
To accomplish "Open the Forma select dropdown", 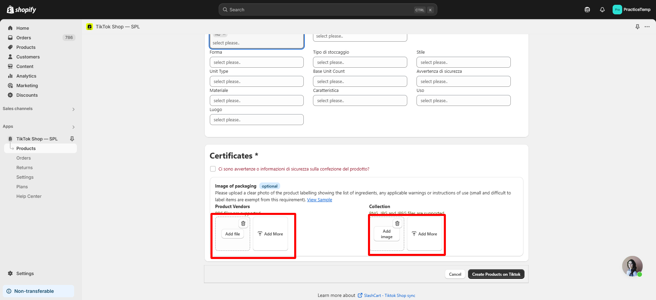I will (x=257, y=62).
